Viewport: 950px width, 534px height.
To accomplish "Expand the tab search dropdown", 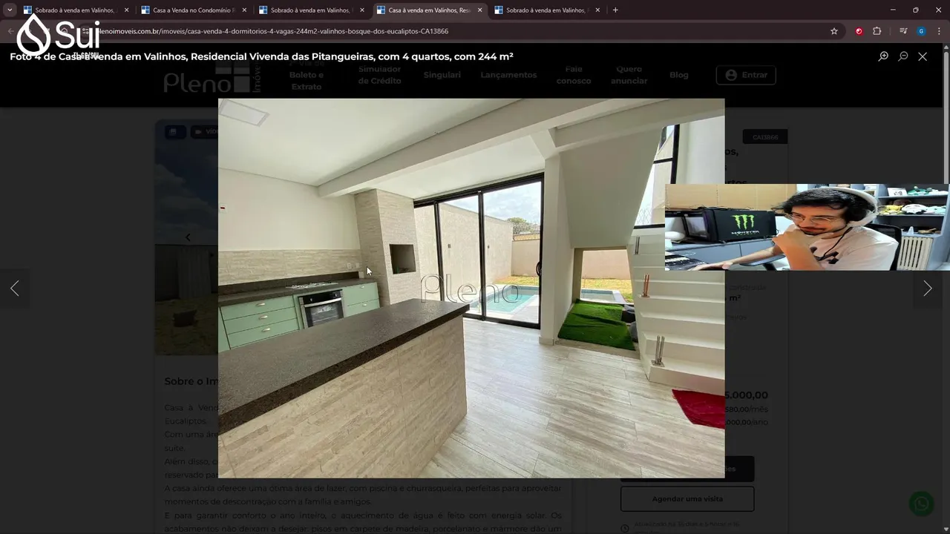I will click(10, 10).
